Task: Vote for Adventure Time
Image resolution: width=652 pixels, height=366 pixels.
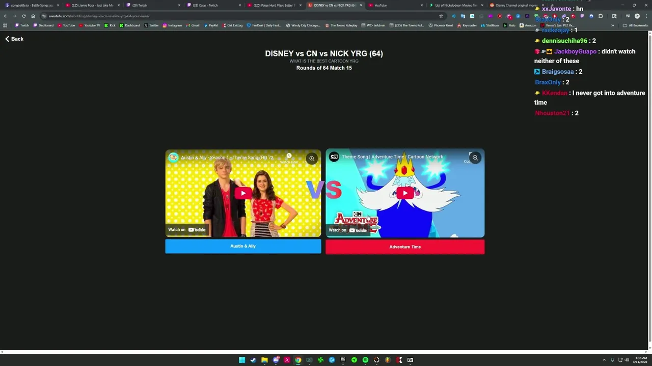Action: tap(405, 247)
